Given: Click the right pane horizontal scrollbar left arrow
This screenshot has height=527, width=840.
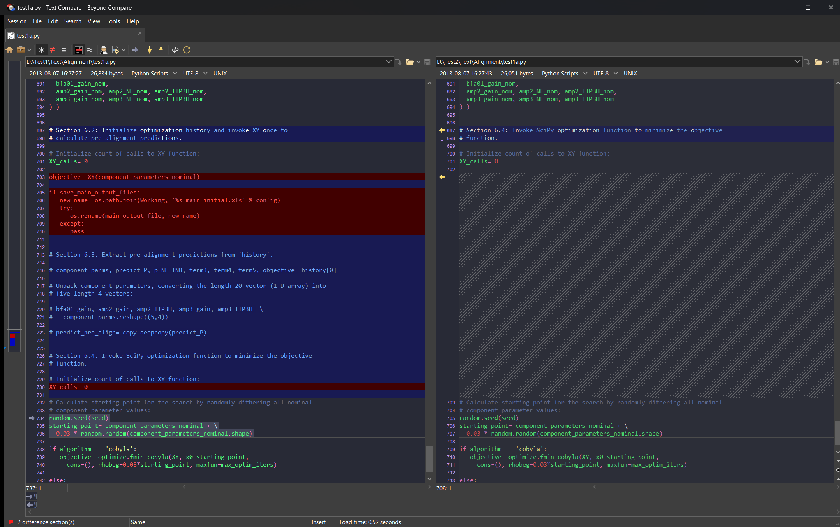Looking at the screenshot, I should 595,487.
